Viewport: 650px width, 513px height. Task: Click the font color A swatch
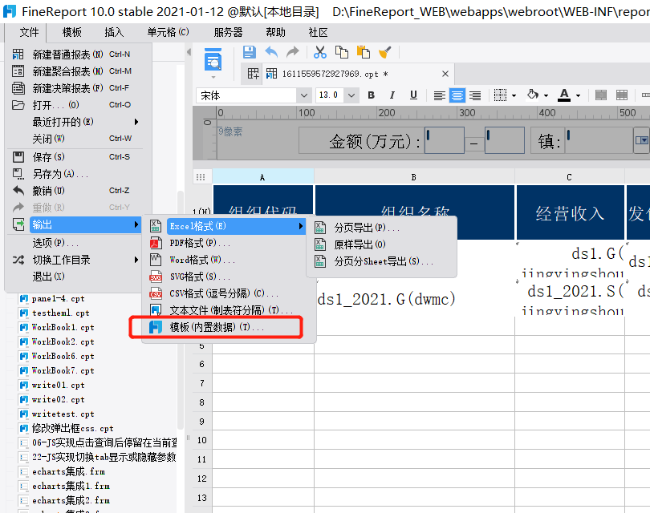click(564, 95)
